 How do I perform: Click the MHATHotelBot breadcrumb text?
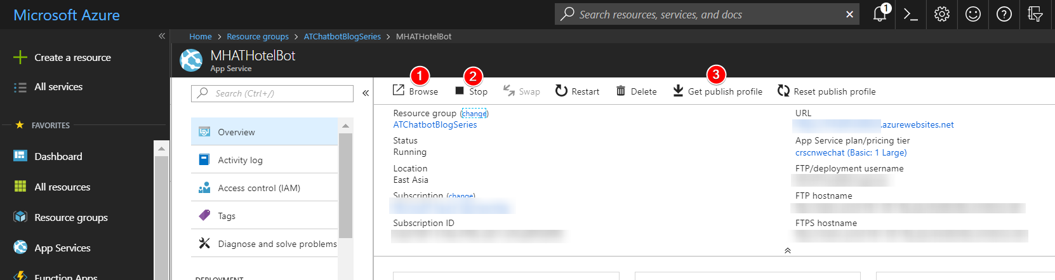tap(423, 37)
